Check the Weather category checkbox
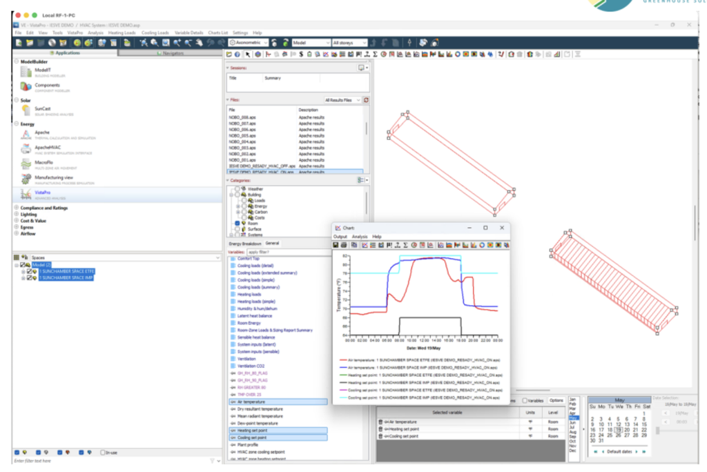The width and height of the screenshot is (707, 472). pyautogui.click(x=238, y=189)
